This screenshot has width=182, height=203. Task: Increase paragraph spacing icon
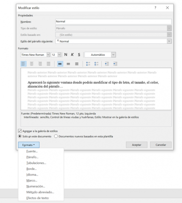point(88,64)
